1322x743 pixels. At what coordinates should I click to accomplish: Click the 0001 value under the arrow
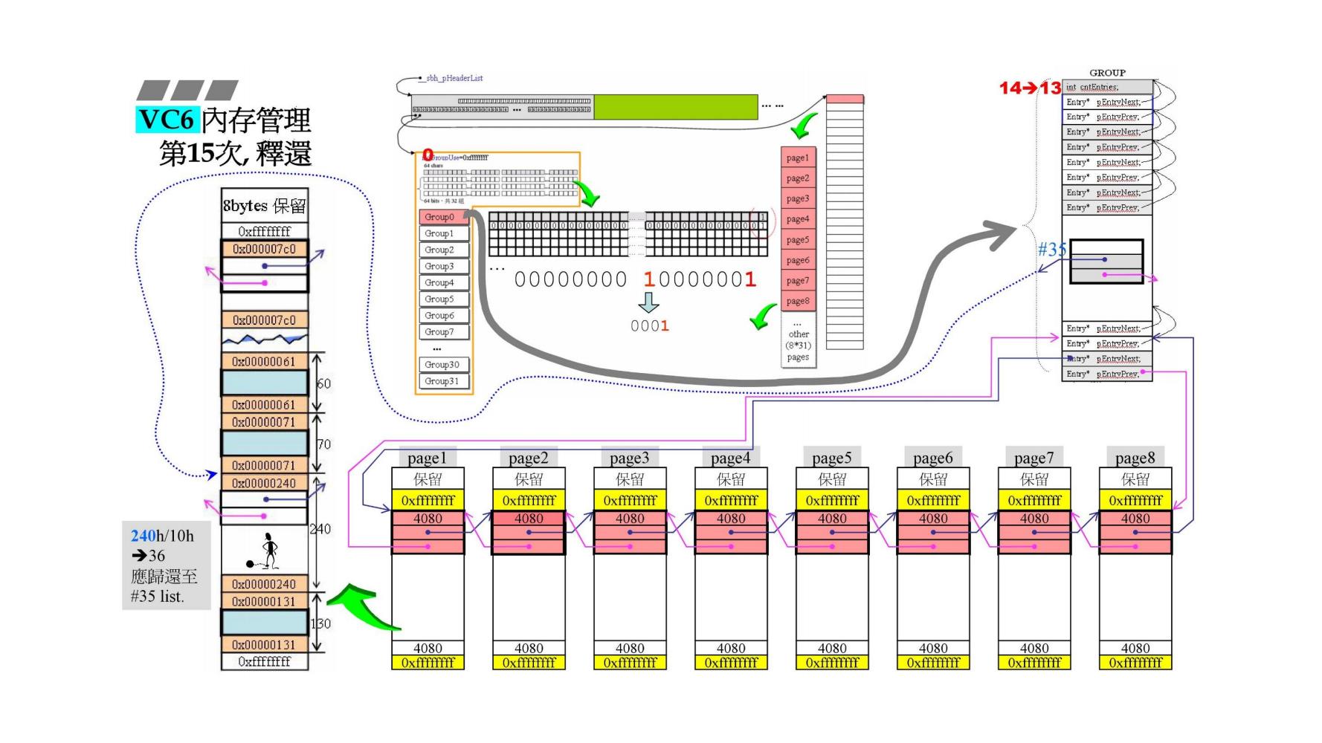pos(650,325)
